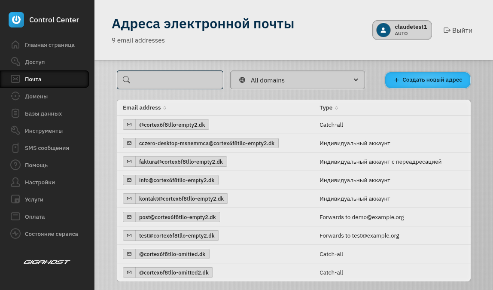
Task: Click mail icon for cczero-desktop-msnemmca address
Action: [129, 143]
